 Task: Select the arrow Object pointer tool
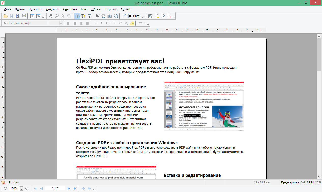click(x=63, y=16)
